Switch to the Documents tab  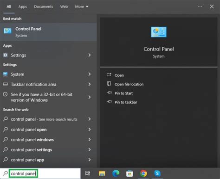coord(44,6)
